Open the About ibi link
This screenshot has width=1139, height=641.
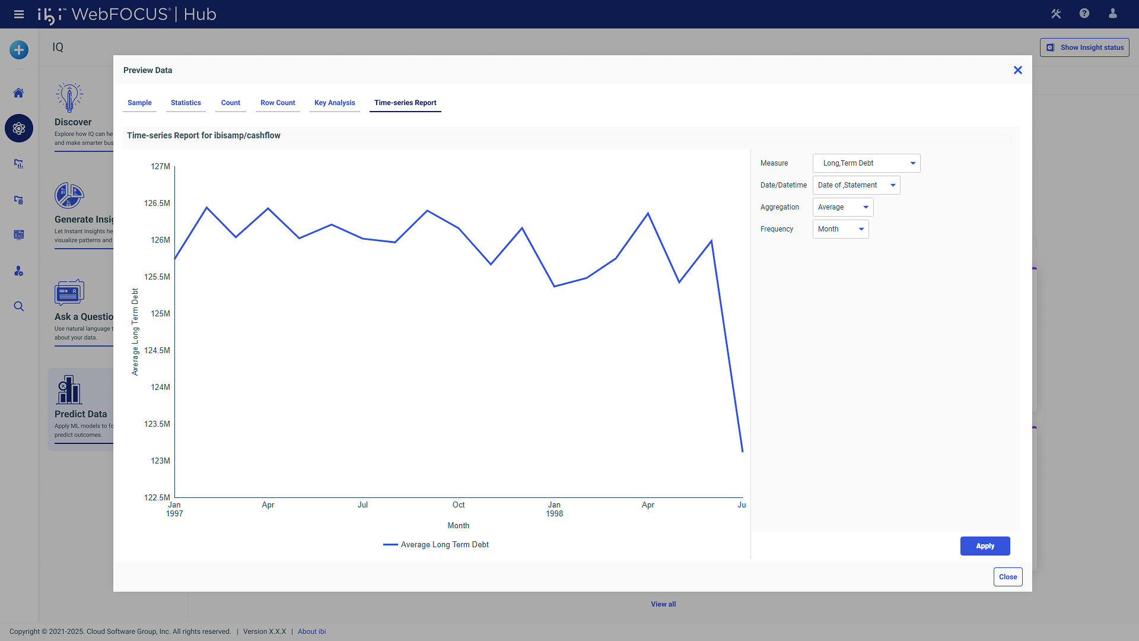coord(311,631)
